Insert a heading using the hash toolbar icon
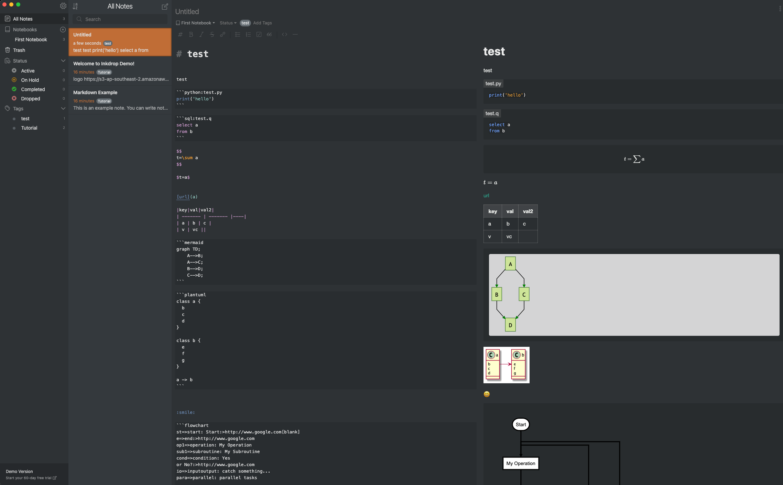The image size is (783, 485). coord(180,34)
